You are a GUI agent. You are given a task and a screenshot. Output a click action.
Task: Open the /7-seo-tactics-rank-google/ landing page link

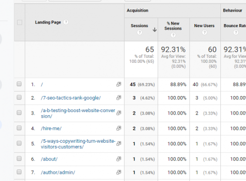tap(71, 98)
